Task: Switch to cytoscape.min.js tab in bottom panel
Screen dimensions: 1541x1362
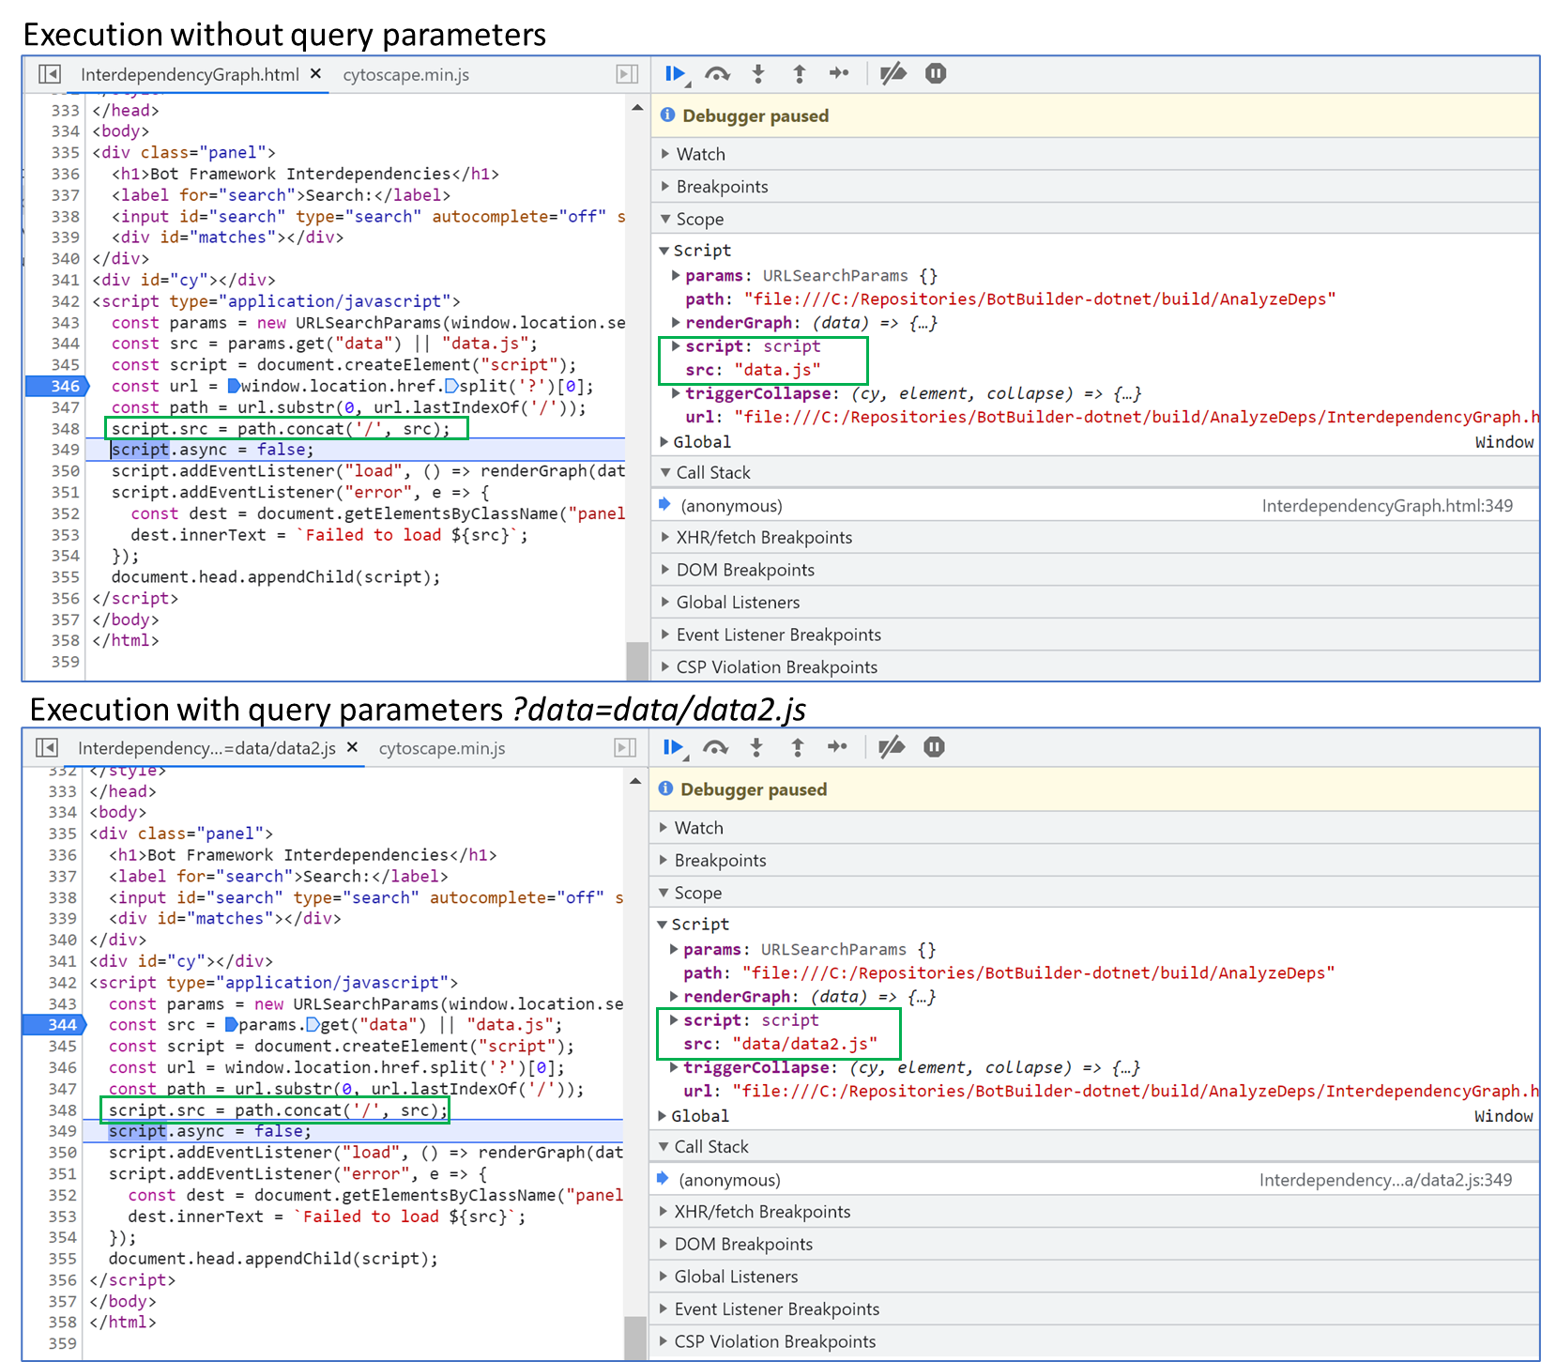Action: [442, 749]
